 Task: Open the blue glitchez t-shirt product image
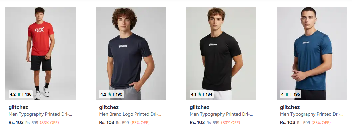click(x=312, y=54)
